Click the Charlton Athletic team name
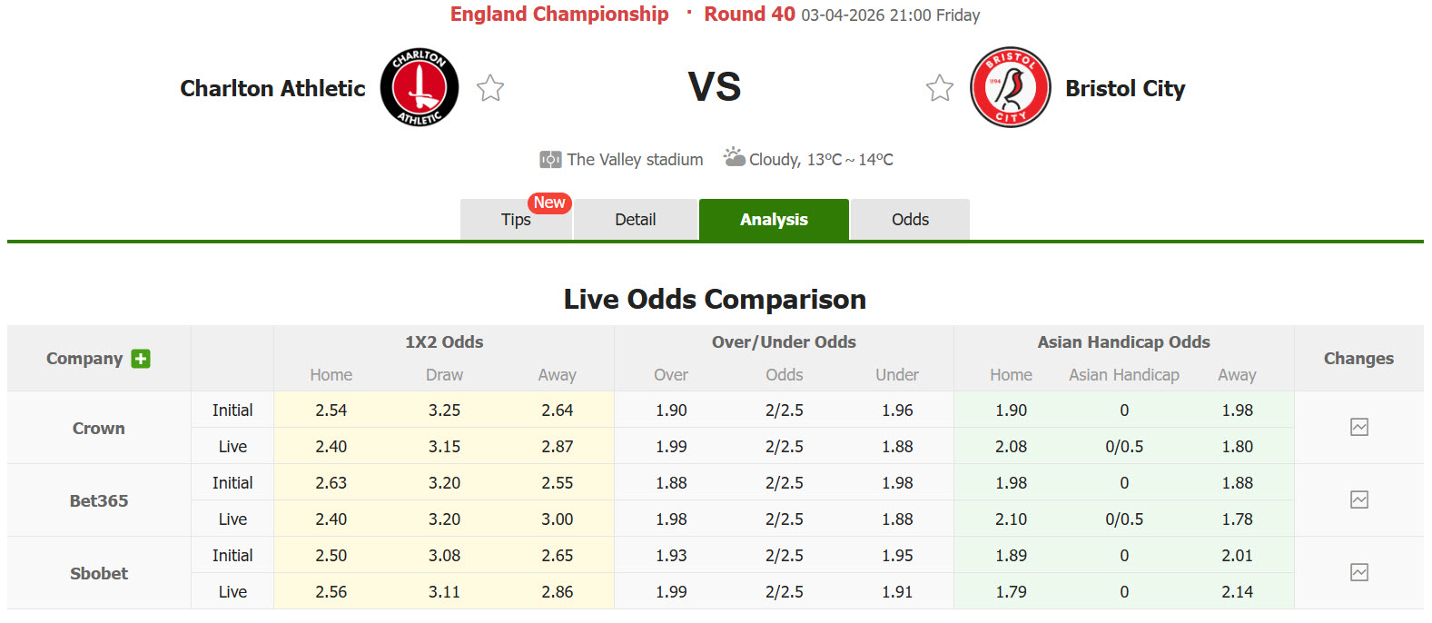The width and height of the screenshot is (1432, 623). (x=272, y=88)
